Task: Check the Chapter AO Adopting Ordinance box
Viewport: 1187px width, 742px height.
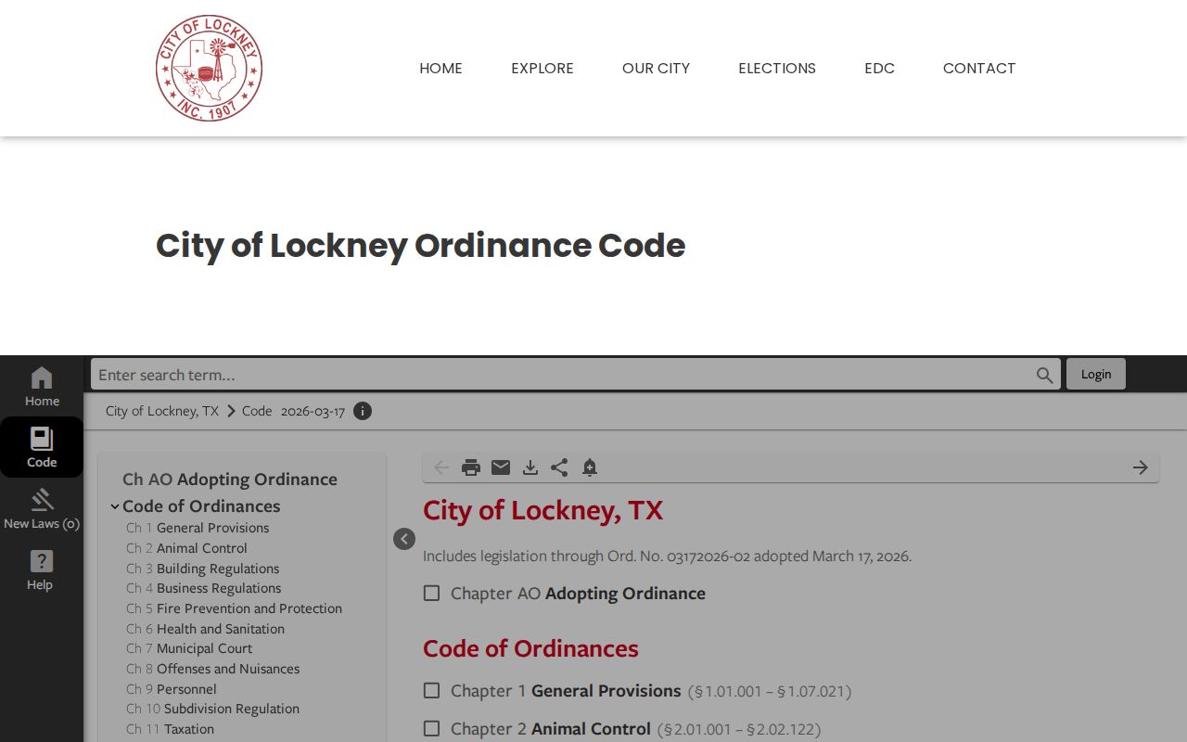Action: 432,593
